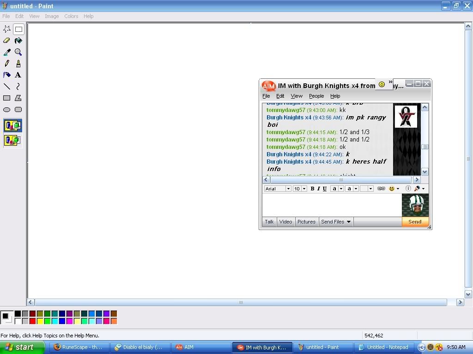Image resolution: width=473 pixels, height=354 pixels.
Task: Pick the red color swatch in palette
Action: 32,321
